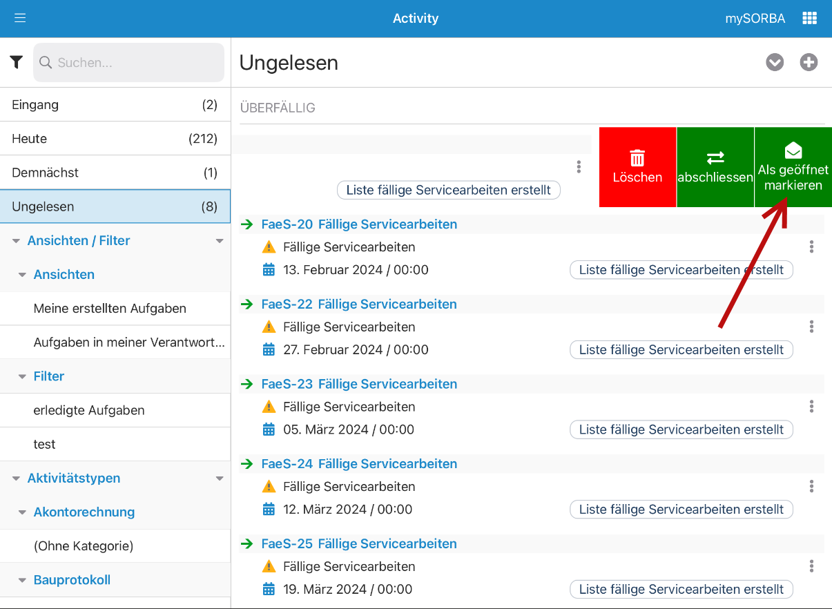Screen dimensions: 832x609
Task: Select Aufgaben in meiner Verantwort... view
Action: tap(115, 342)
